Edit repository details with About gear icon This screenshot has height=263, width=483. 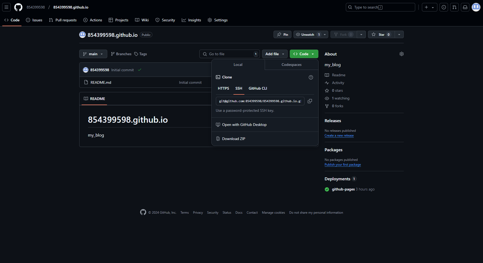pyautogui.click(x=401, y=54)
